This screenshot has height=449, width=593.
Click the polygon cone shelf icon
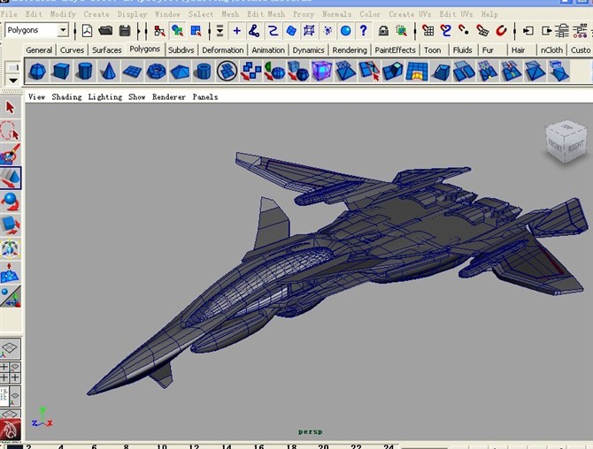108,72
